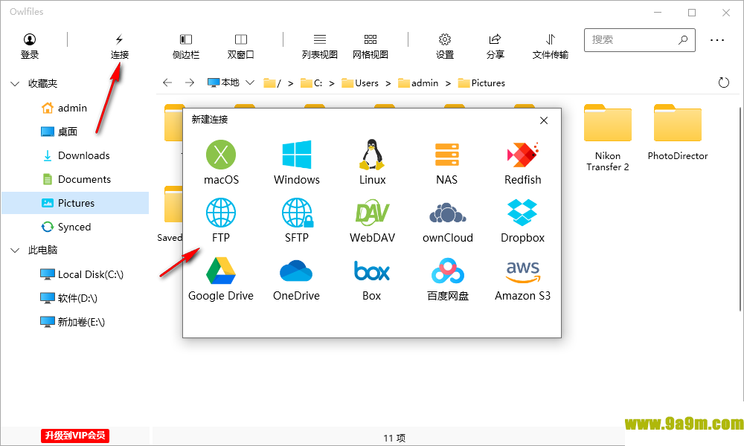
Task: Choose SFTP connection type
Action: pyautogui.click(x=297, y=221)
